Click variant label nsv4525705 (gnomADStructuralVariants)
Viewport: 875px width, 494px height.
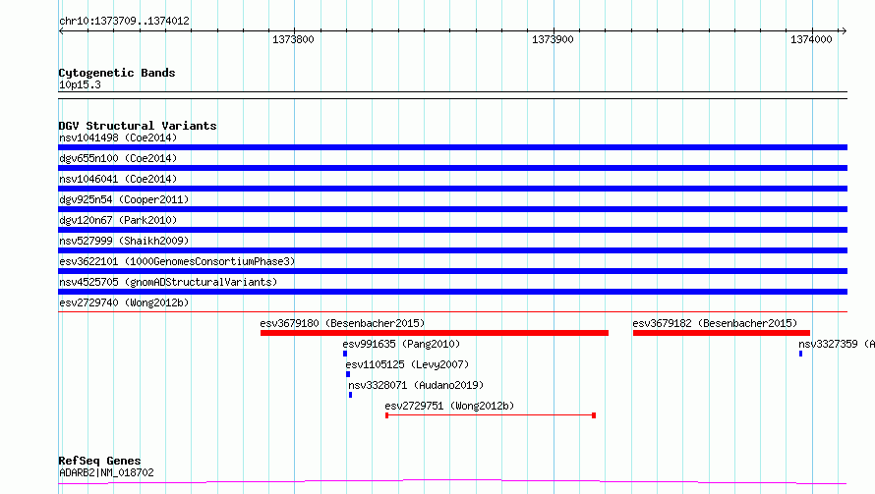click(168, 282)
